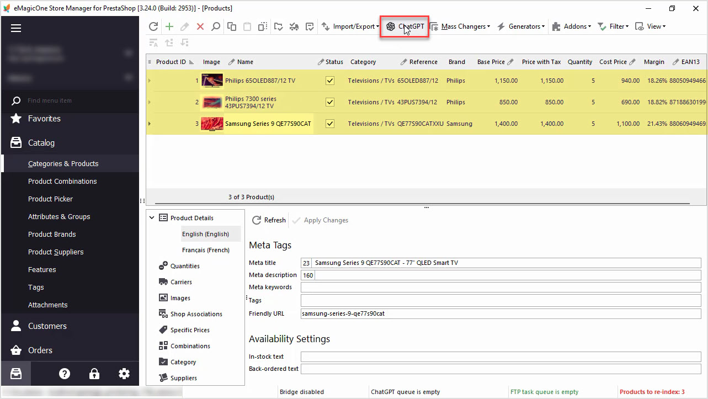Select English (English) language node

[205, 234]
